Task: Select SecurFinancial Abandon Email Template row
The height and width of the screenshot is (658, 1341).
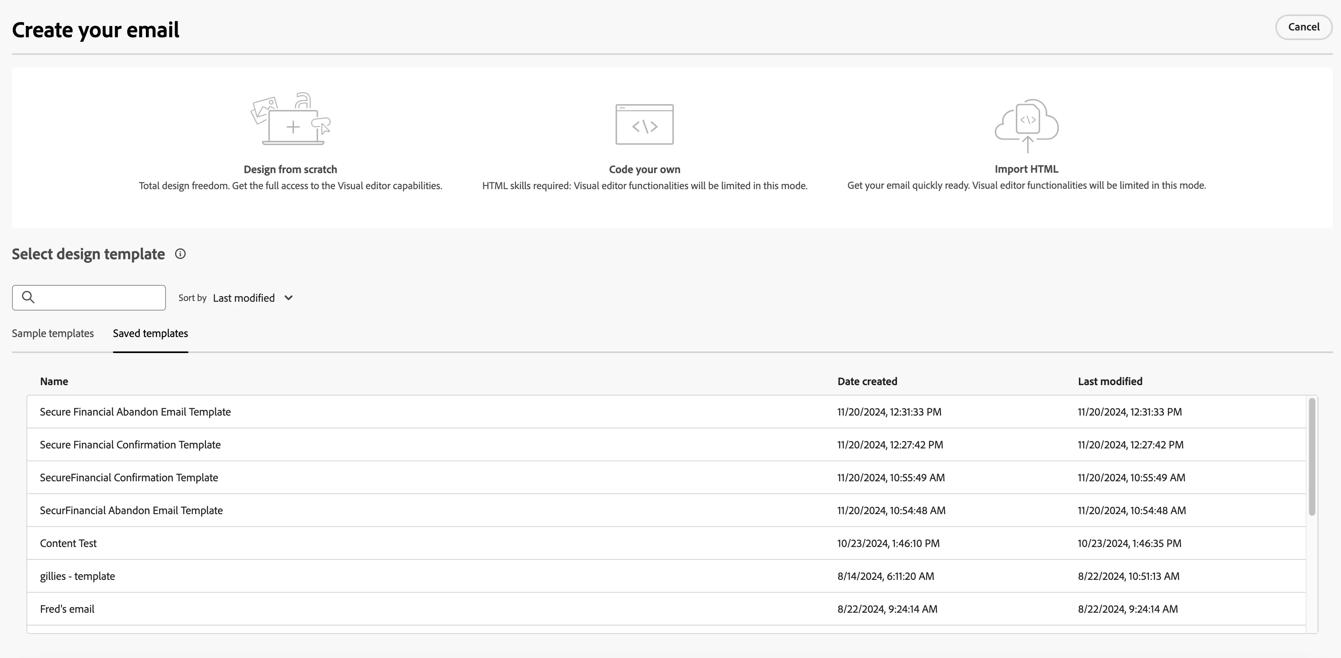Action: click(x=666, y=510)
